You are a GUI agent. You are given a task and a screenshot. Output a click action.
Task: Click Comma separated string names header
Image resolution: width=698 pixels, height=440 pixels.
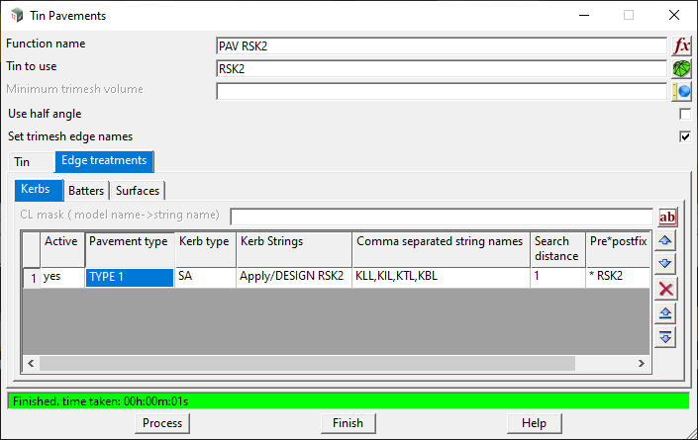pos(442,249)
